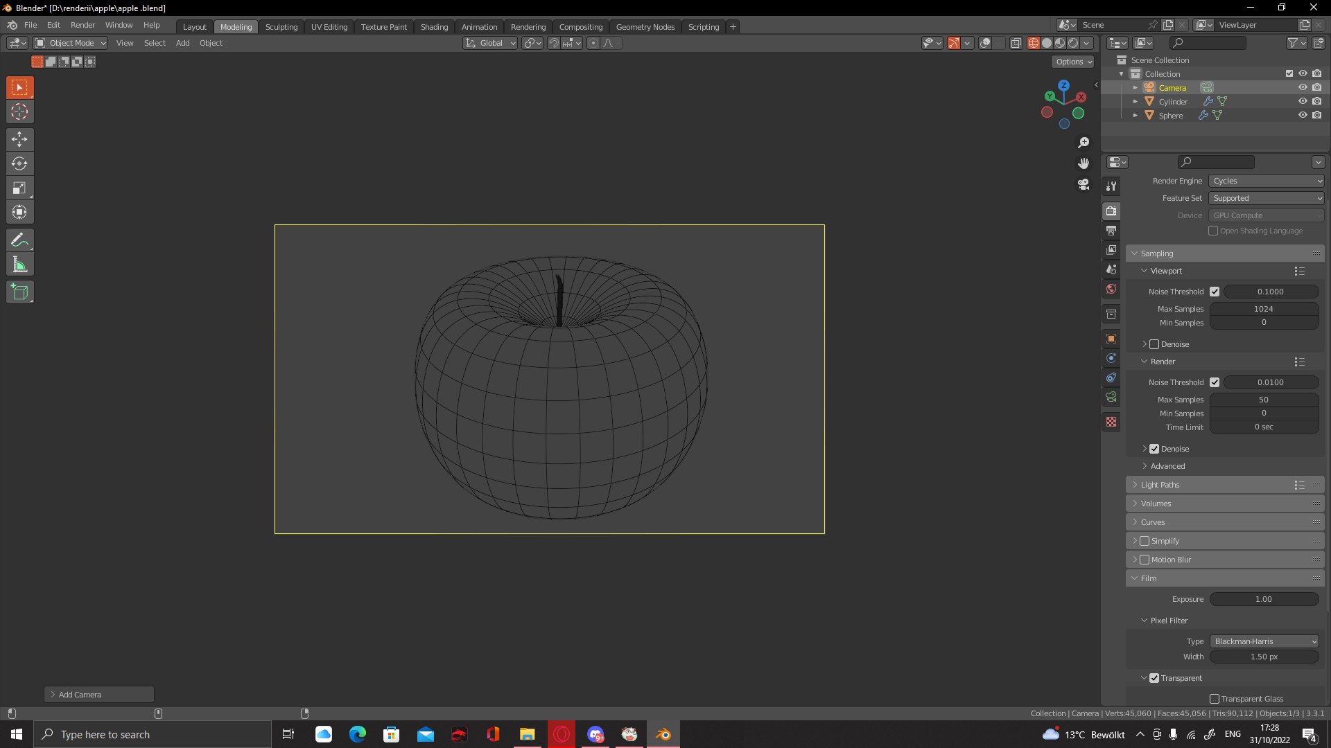Open the viewport Add menu
The height and width of the screenshot is (748, 1331).
coord(182,43)
